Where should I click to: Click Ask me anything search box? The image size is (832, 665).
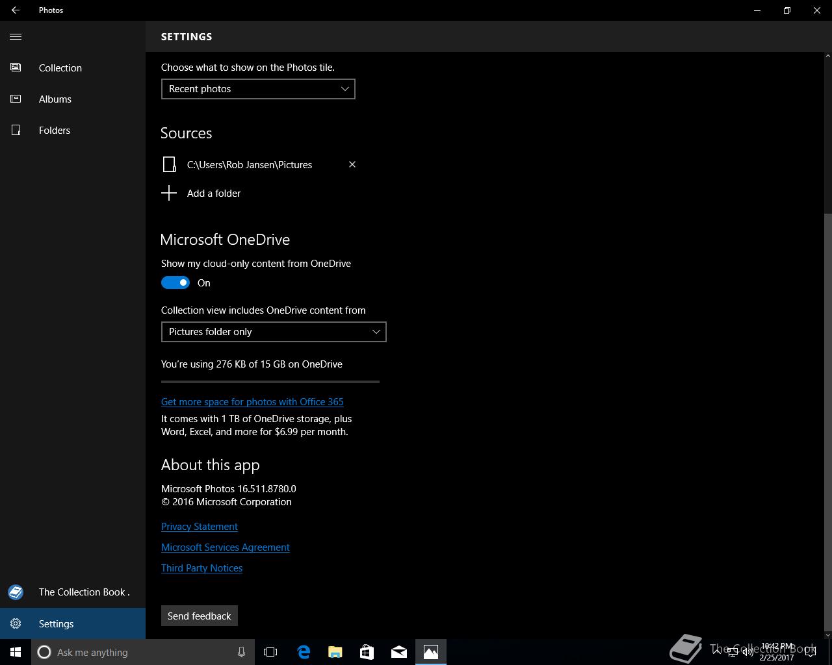click(143, 652)
